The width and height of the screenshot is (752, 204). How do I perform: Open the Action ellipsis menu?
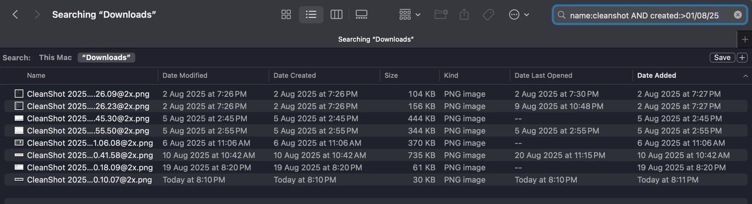(x=519, y=14)
